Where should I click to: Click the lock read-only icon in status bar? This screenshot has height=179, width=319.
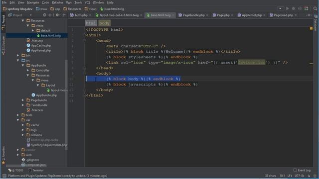pyautogui.click(x=309, y=176)
